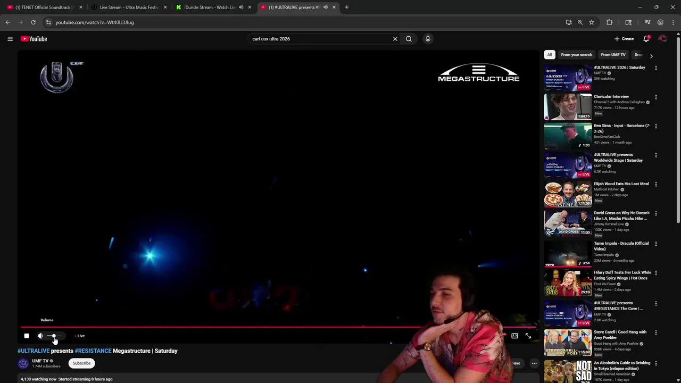Open the YouTube guide hamburger menu
Screen dimensions: 681x383
10,39
